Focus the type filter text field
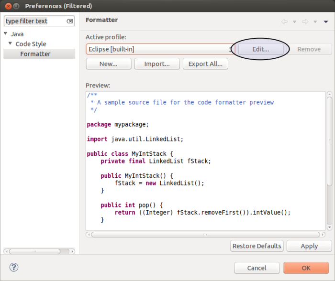The height and width of the screenshot is (281, 335). click(x=33, y=22)
